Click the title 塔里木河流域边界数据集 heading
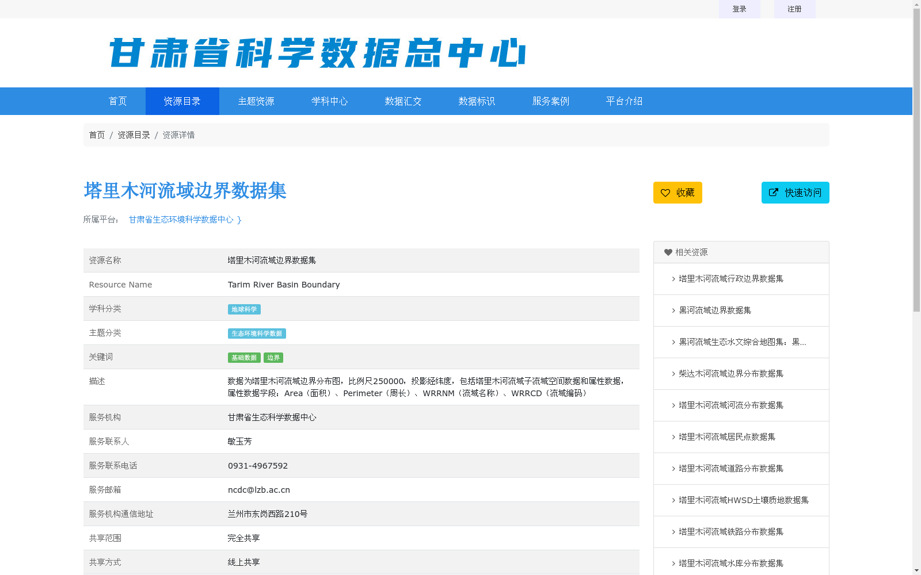Image resolution: width=921 pixels, height=575 pixels. pyautogui.click(x=185, y=191)
